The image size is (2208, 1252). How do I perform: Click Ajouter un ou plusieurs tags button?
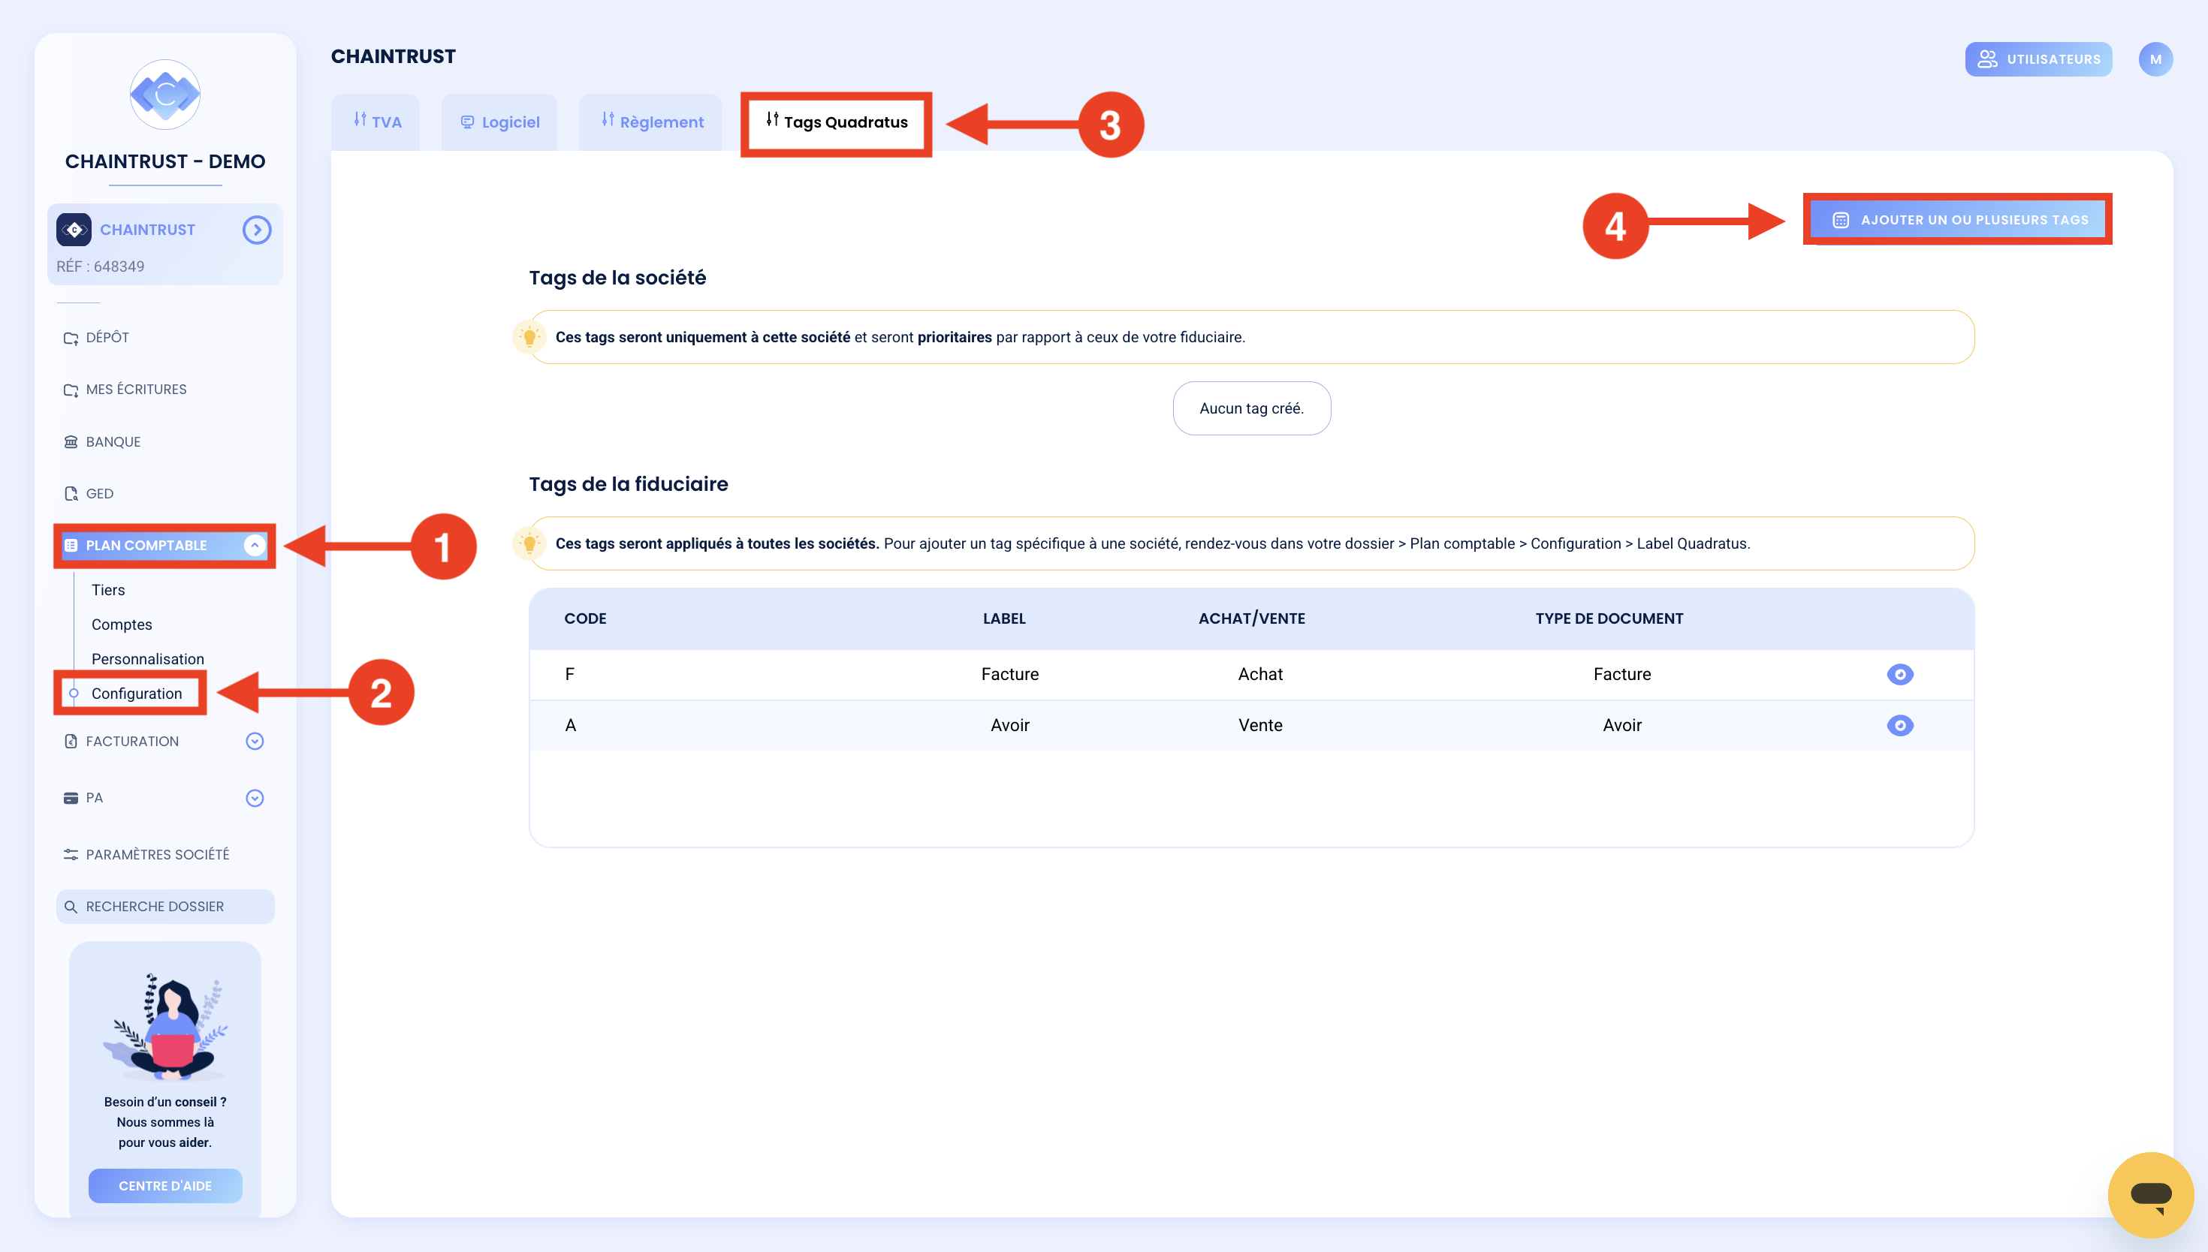(x=1958, y=220)
